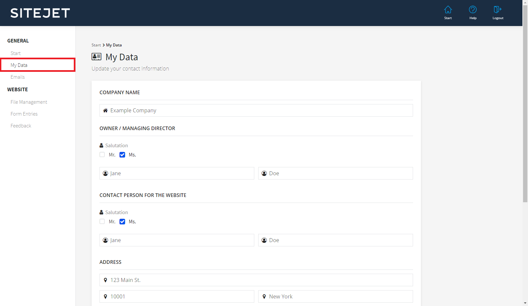The image size is (528, 306).
Task: Click the map pin icon in street address field
Action: 105,280
